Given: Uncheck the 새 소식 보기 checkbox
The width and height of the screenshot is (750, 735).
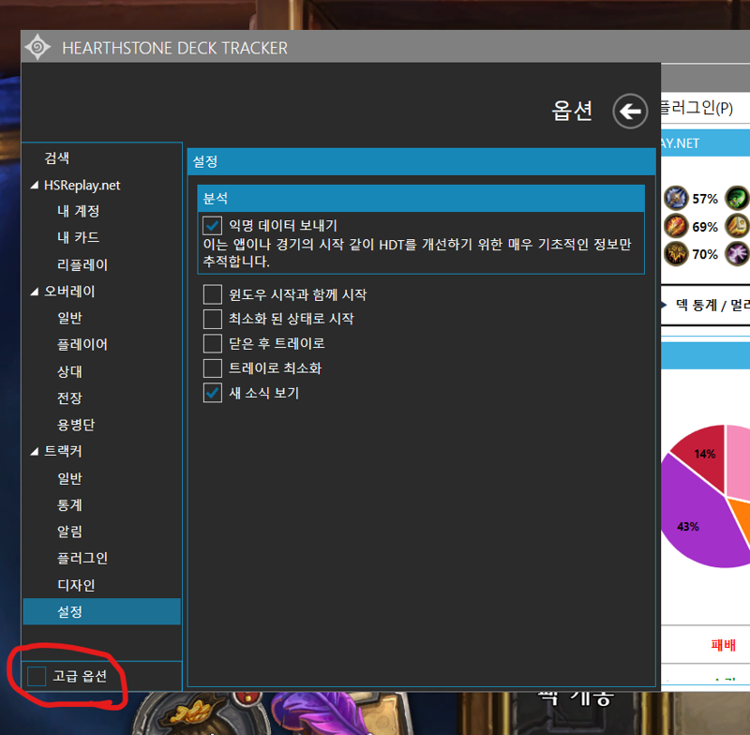Looking at the screenshot, I should tap(213, 393).
